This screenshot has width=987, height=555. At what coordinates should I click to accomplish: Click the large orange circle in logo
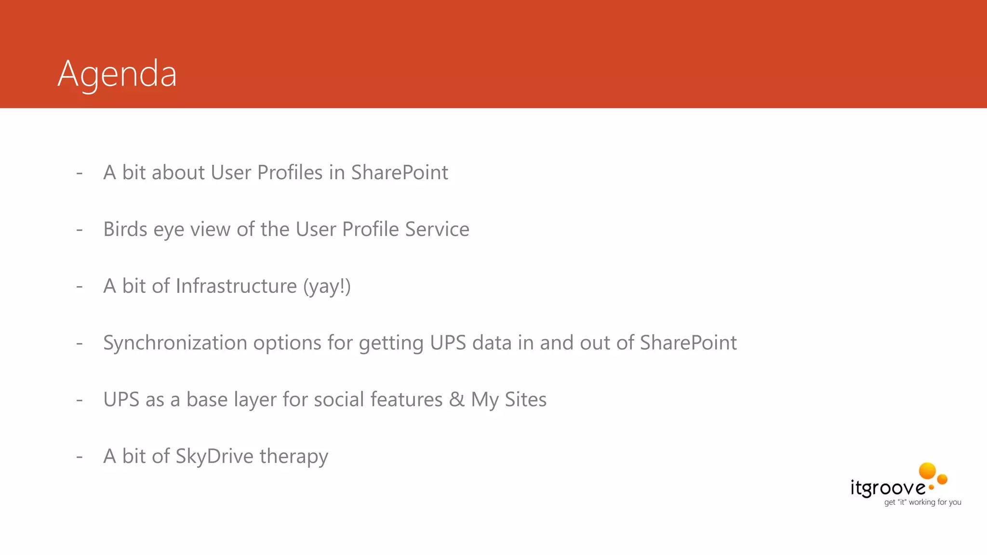[927, 471]
